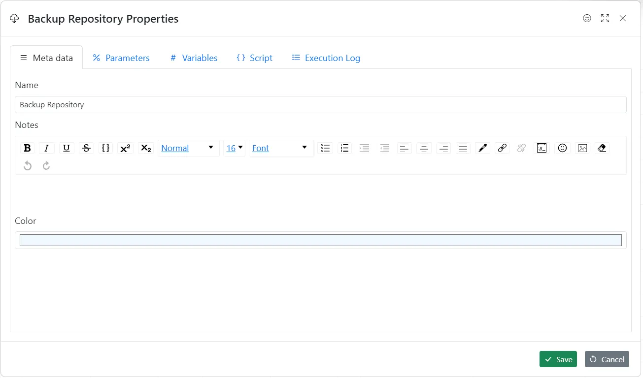The image size is (643, 378).
Task: Toggle bold formatting
Action: pyautogui.click(x=27, y=148)
